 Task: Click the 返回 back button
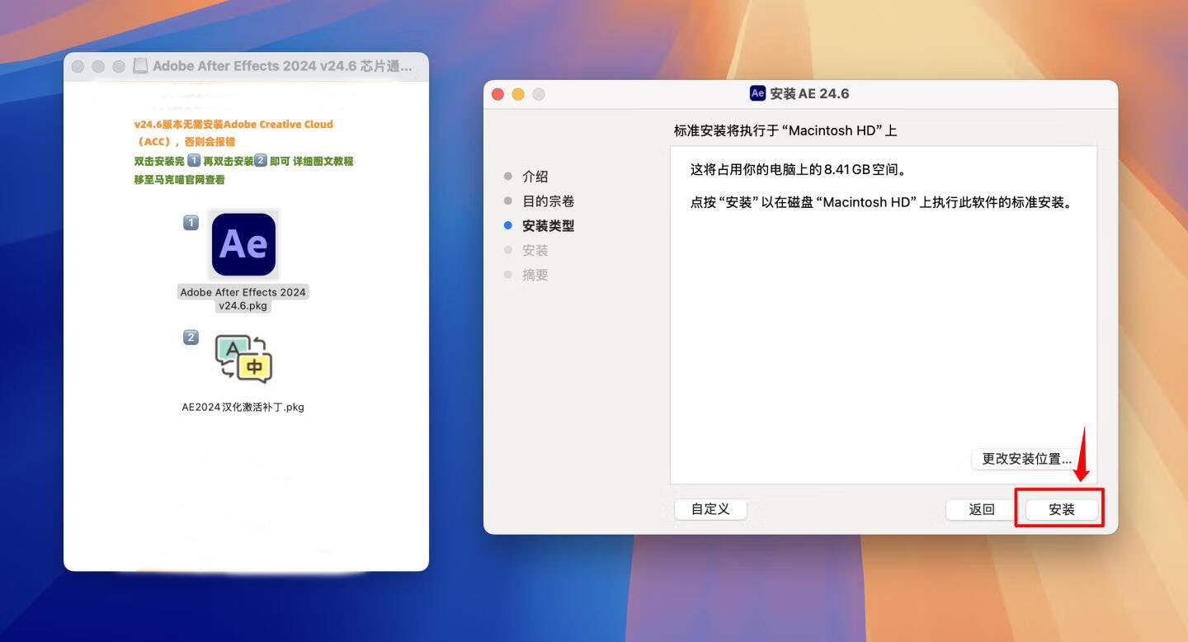[982, 509]
